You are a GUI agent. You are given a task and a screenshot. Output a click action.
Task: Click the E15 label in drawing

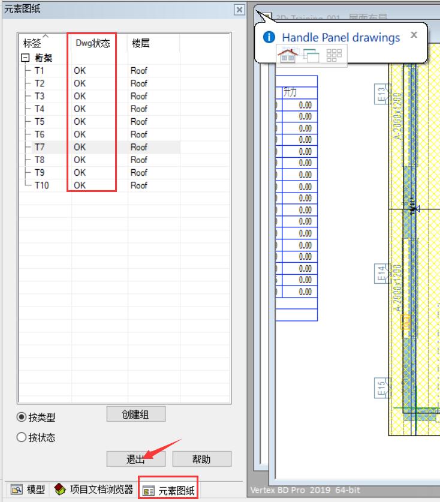point(381,387)
